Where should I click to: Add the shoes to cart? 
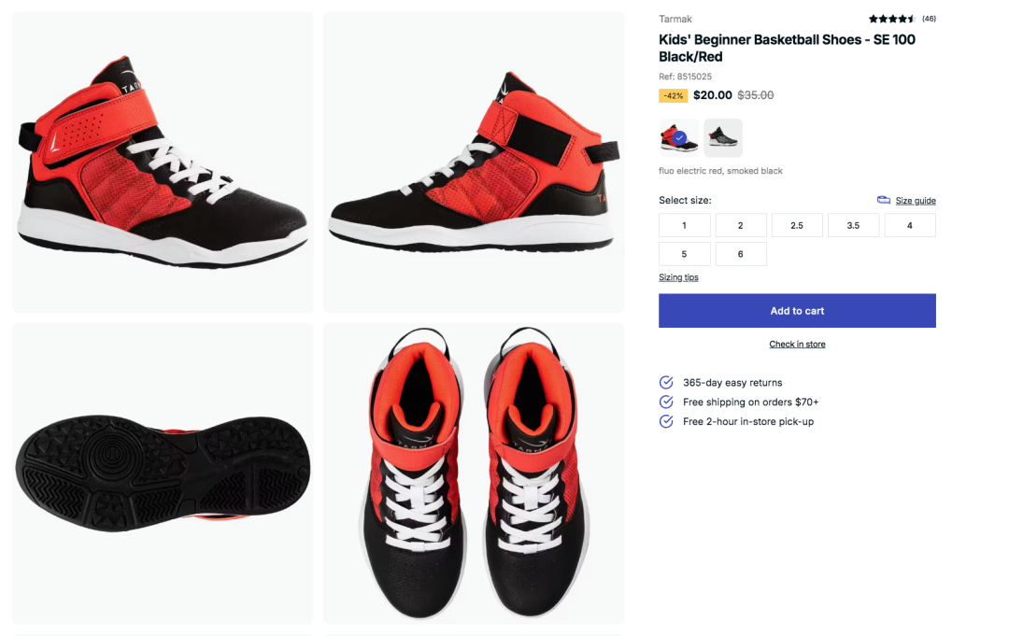(797, 311)
